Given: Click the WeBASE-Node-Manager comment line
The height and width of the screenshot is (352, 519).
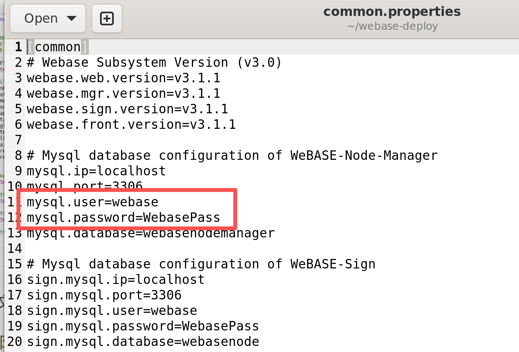Looking at the screenshot, I should pyautogui.click(x=232, y=156).
